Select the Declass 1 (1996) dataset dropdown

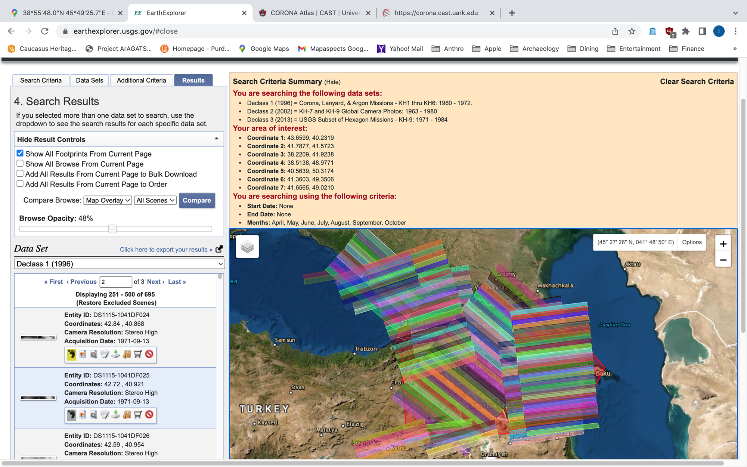pyautogui.click(x=120, y=264)
